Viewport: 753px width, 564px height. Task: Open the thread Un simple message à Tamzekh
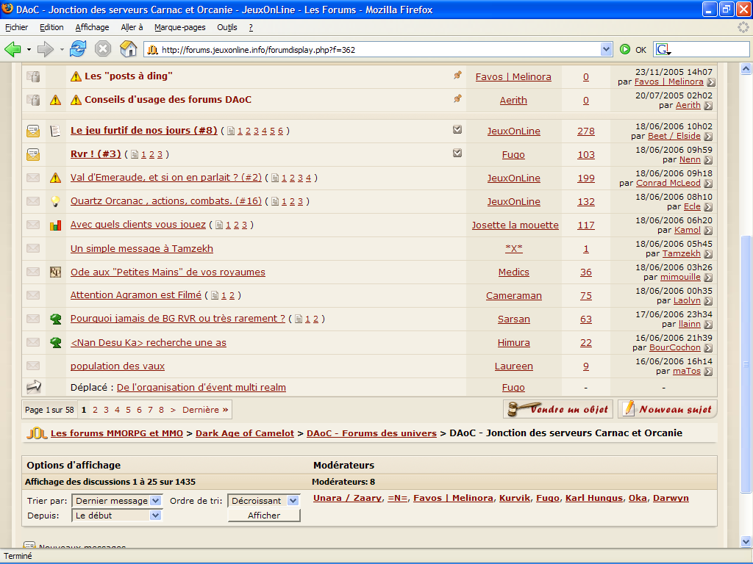[142, 248]
